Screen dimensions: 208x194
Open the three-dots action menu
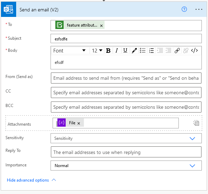199,9
